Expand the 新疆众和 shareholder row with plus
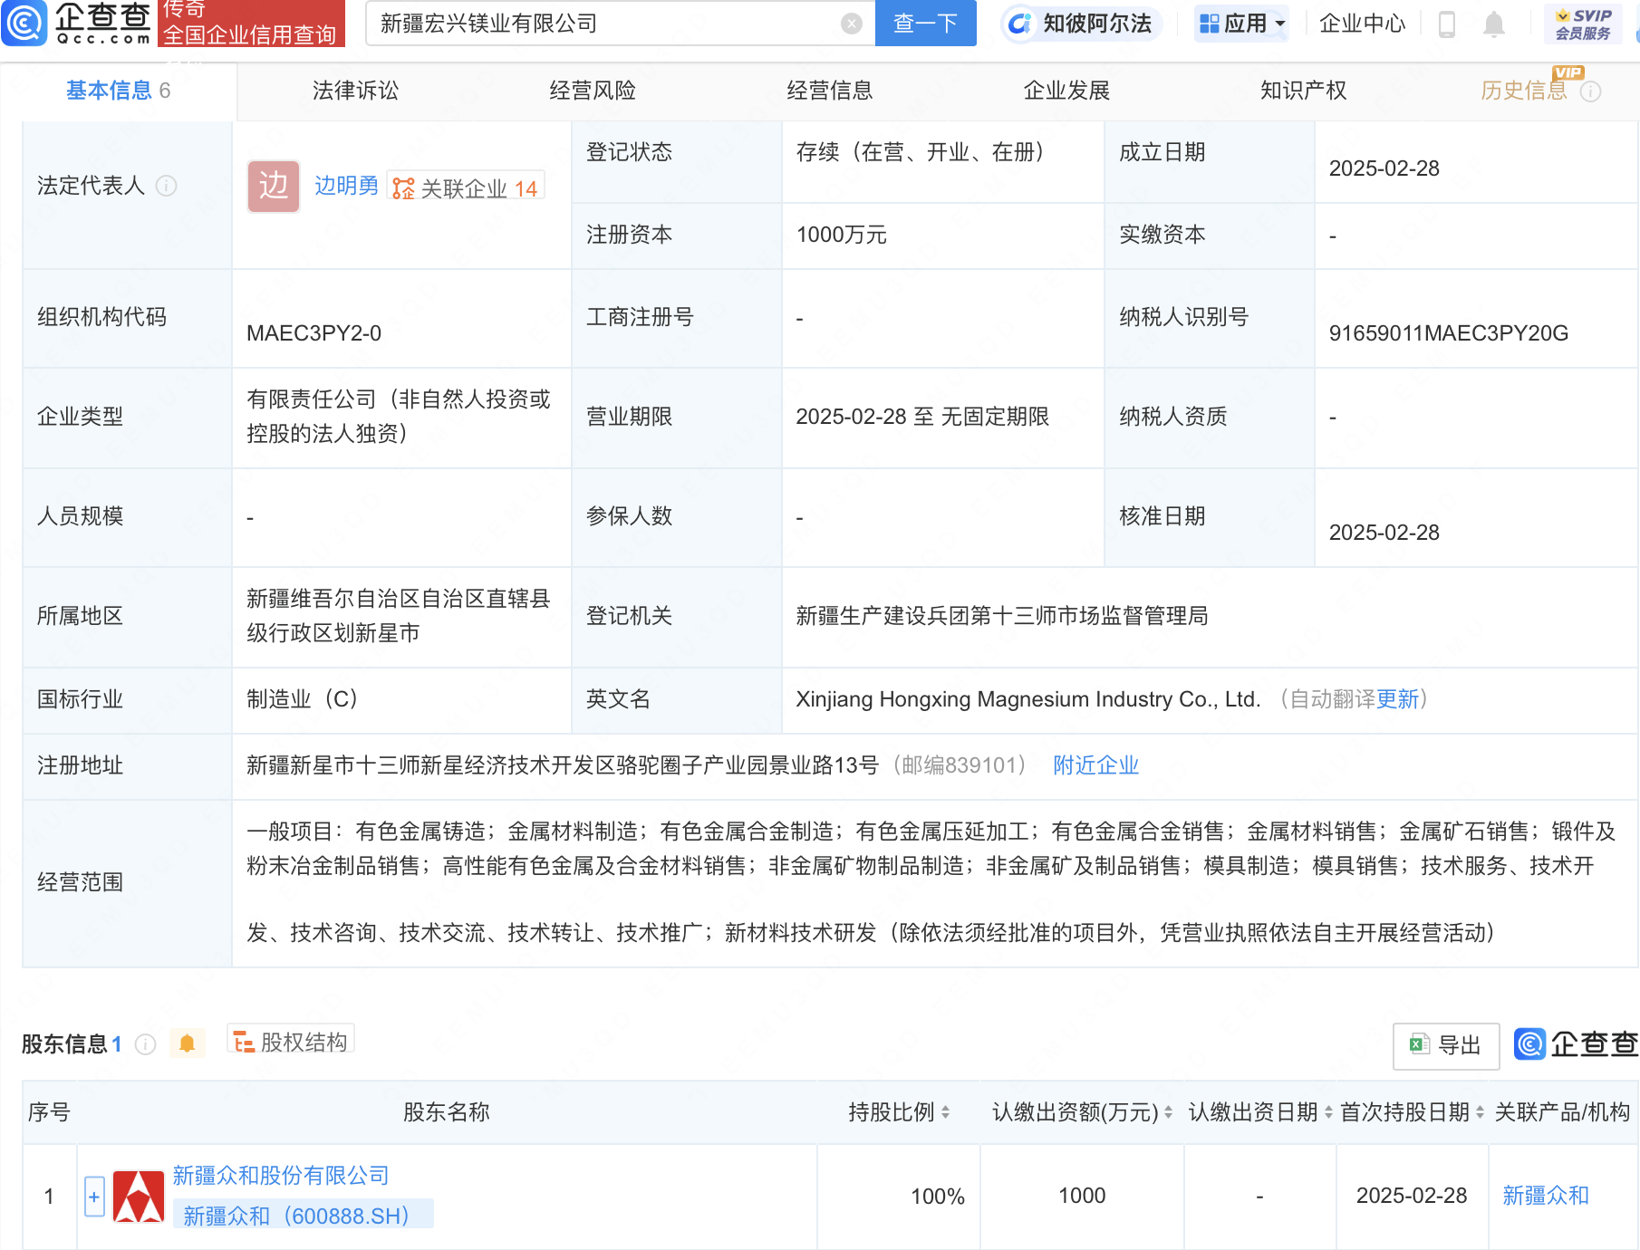1640x1250 pixels. coord(94,1197)
